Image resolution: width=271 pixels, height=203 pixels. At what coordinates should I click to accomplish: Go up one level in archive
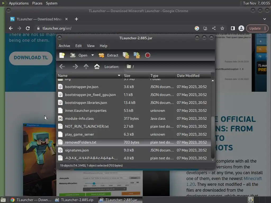[x=86, y=66]
